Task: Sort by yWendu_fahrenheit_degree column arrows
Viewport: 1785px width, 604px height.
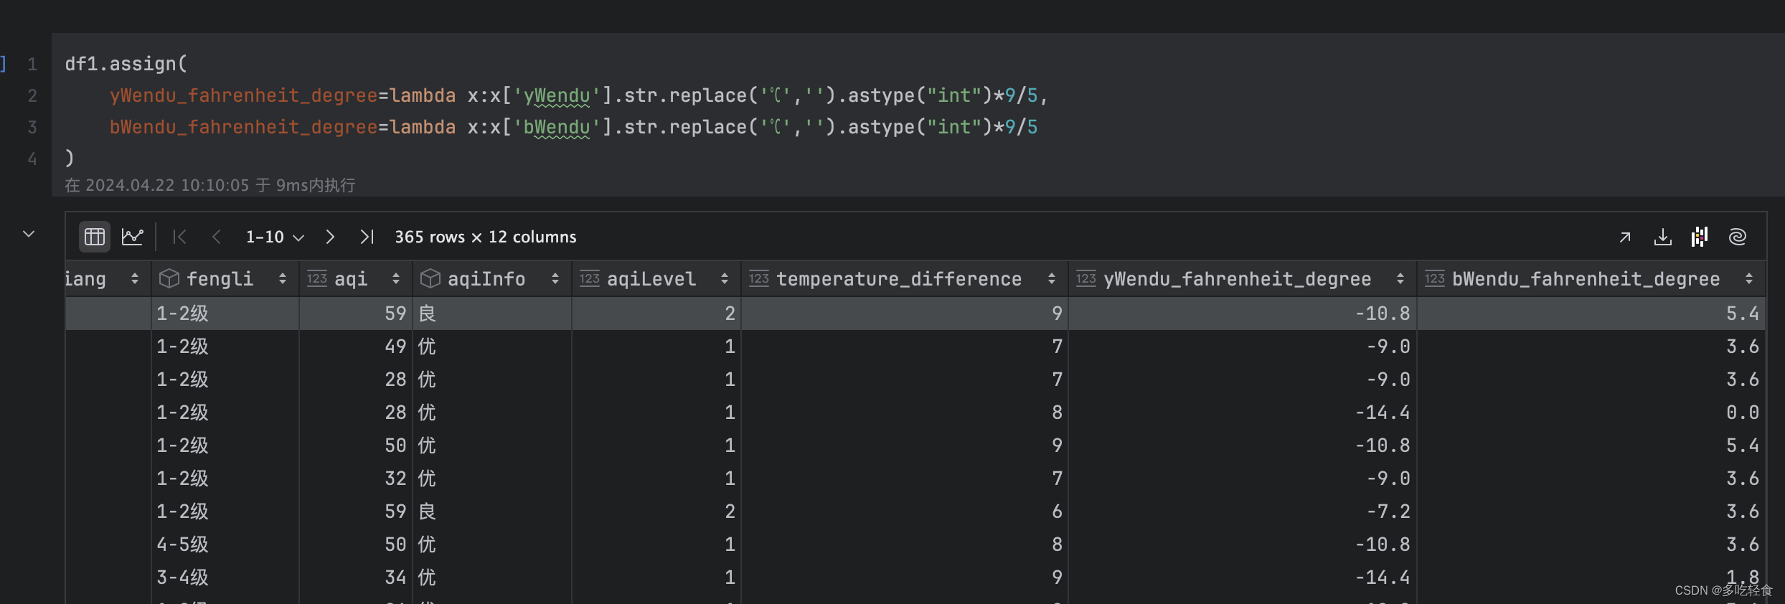Action: pos(1400,278)
